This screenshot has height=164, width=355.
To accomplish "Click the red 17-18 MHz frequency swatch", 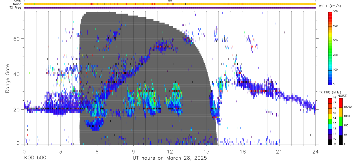I will click(x=330, y=100).
